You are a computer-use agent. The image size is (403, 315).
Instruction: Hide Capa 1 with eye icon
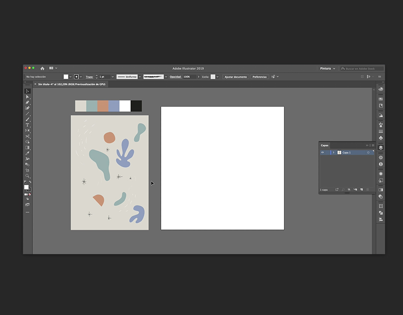tap(322, 153)
